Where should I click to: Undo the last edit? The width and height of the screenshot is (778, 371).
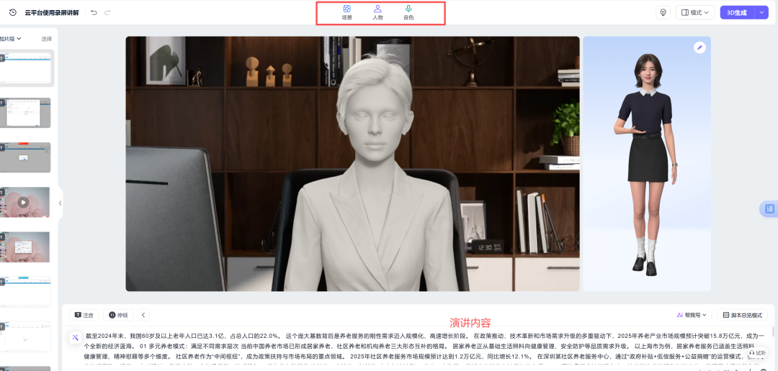coord(94,12)
